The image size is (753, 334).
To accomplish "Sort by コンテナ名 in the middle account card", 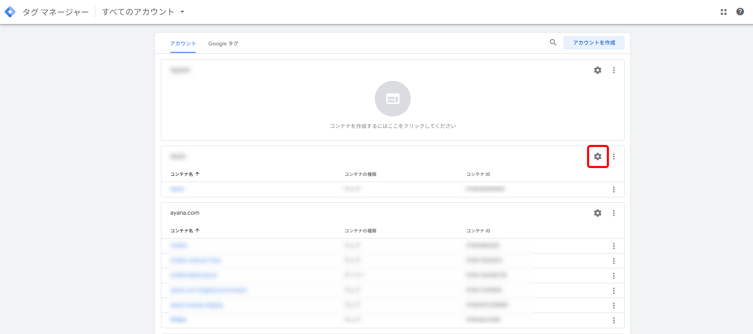I will coord(185,174).
